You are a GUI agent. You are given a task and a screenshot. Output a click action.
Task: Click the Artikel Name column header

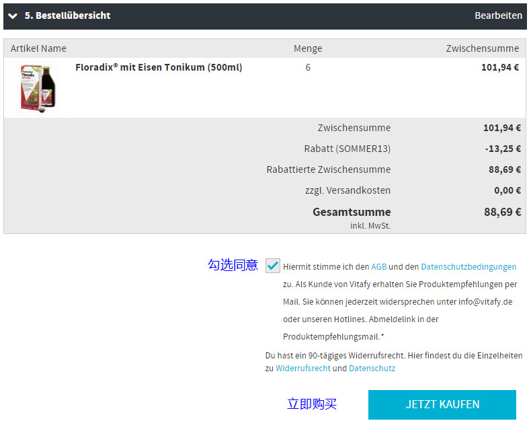coord(38,48)
